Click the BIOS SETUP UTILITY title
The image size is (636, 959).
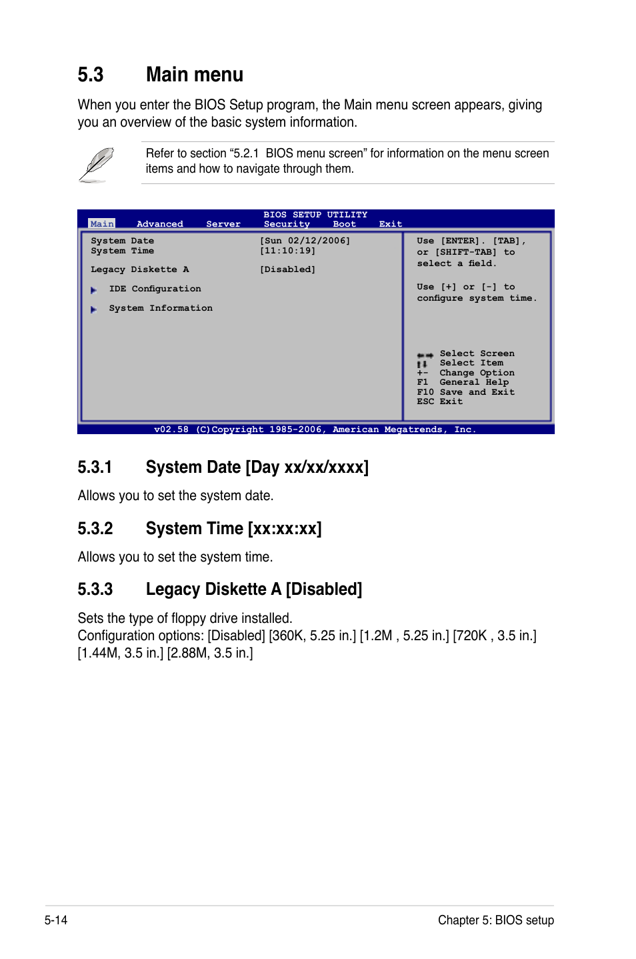point(315,215)
